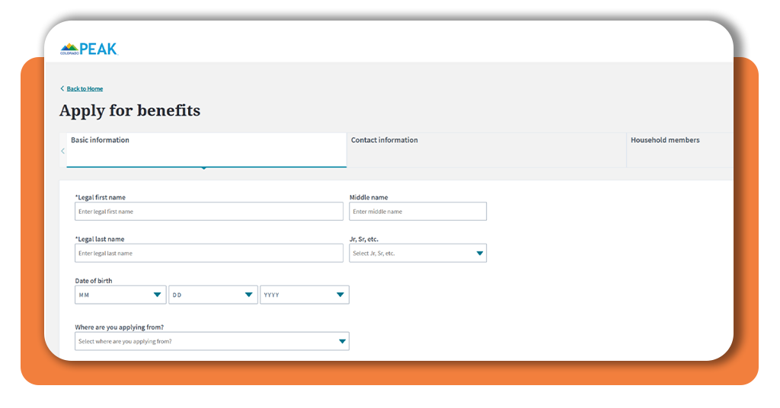The width and height of the screenshot is (780, 408).
Task: Click the Colorado PEAK logo
Action: [x=89, y=49]
